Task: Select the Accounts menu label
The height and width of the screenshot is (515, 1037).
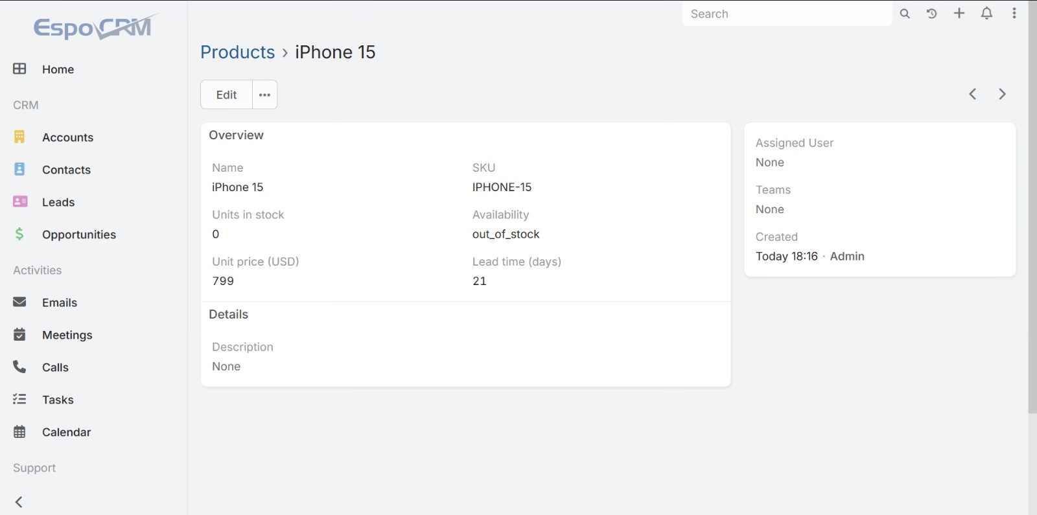Action: click(x=68, y=137)
